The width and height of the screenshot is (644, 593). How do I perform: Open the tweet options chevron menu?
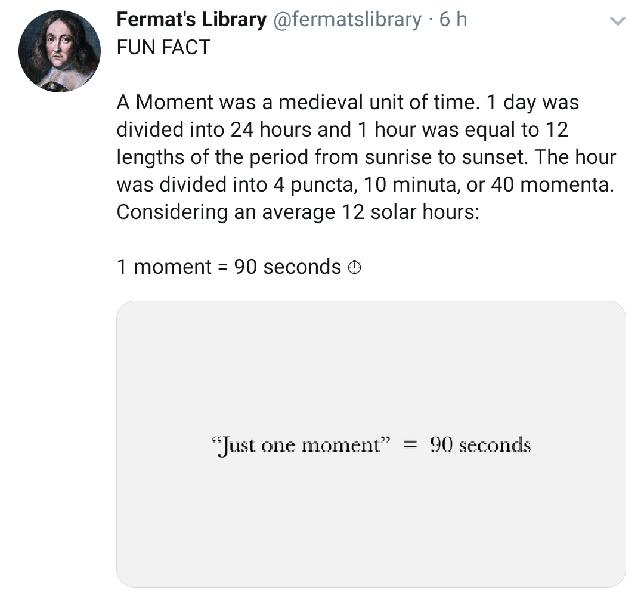(618, 21)
